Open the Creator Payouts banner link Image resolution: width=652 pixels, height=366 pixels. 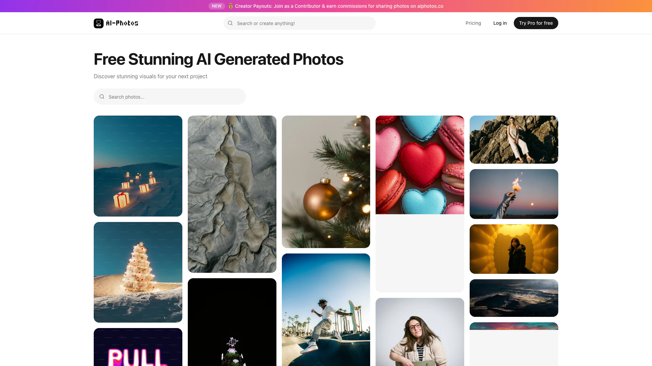click(339, 6)
